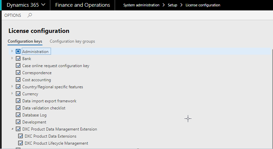Select the Bank tree label
Viewport: 273px width, 149px height.
click(26, 58)
